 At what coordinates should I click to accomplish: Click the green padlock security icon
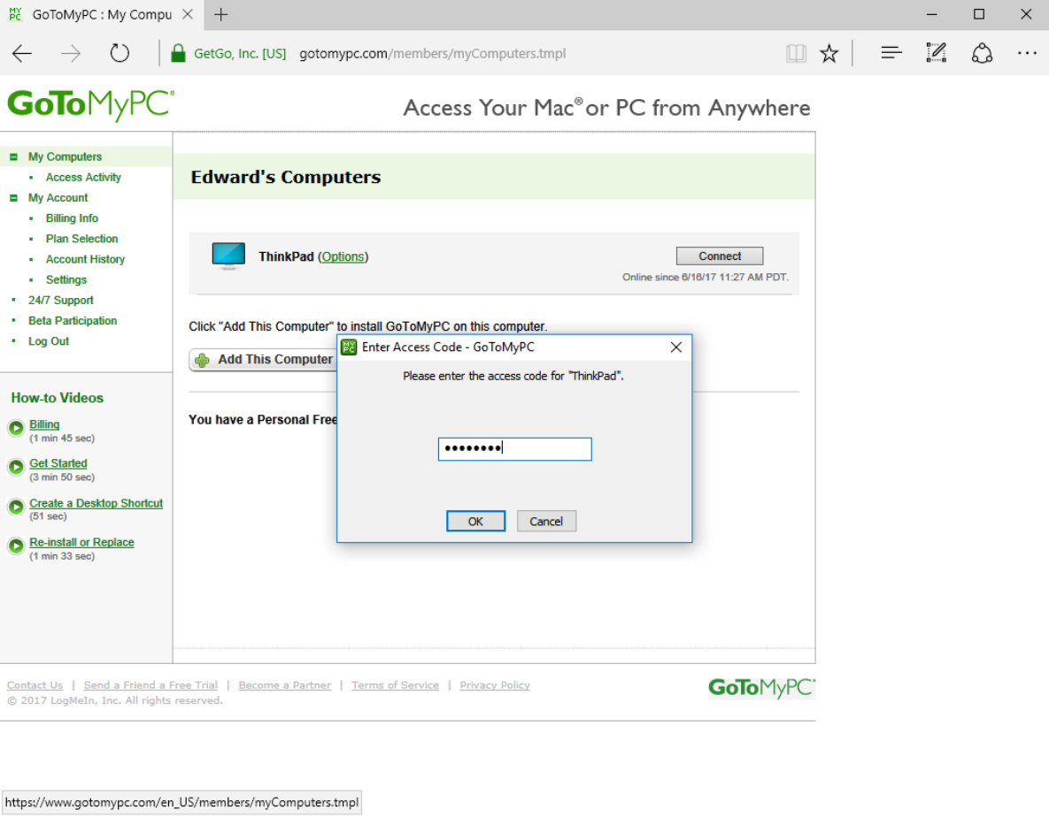tap(178, 53)
